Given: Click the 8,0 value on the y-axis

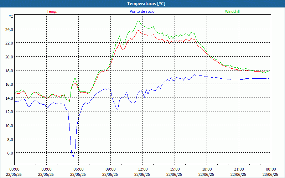Looking at the screenshot, I should 10,139.
